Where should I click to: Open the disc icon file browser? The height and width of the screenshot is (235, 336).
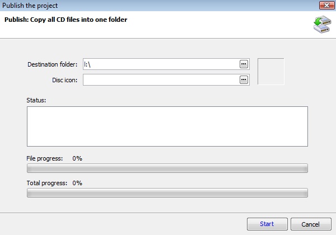coord(244,79)
